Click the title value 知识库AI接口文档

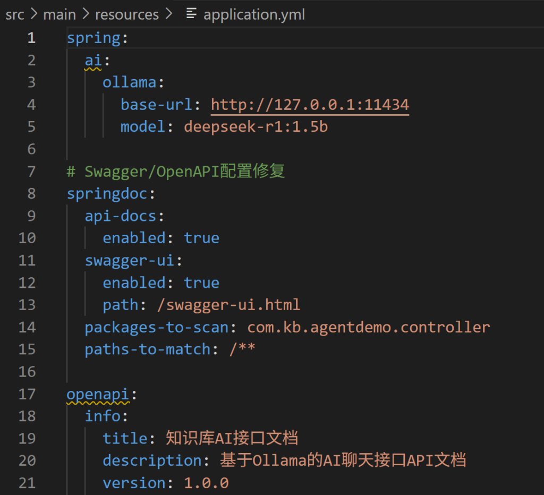(x=232, y=438)
